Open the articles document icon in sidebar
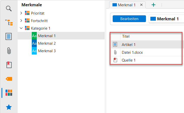The image size is (184, 113). point(9,37)
